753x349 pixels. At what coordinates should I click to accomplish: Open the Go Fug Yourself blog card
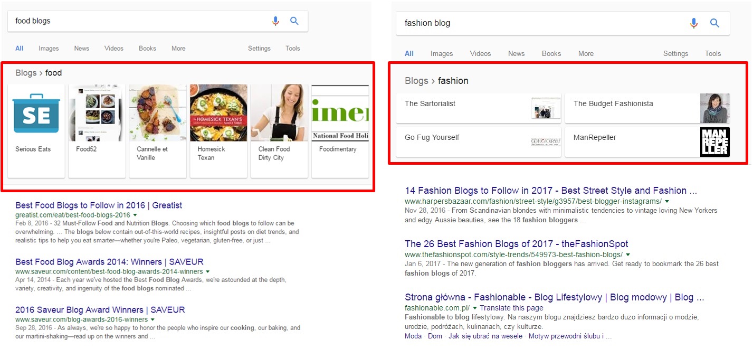click(x=479, y=142)
